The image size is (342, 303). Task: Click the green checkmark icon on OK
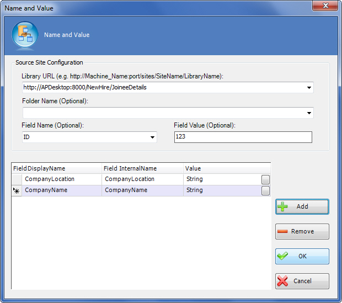[x=283, y=256]
